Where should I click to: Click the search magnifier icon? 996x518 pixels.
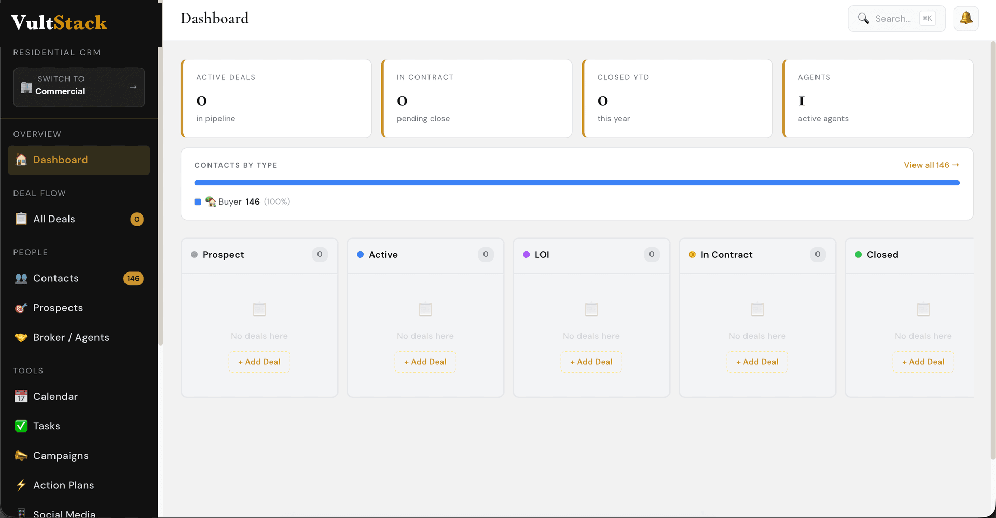pos(863,19)
